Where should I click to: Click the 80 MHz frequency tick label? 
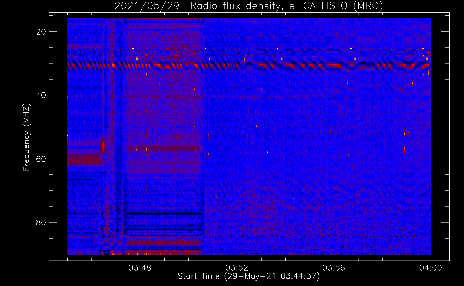click(41, 222)
